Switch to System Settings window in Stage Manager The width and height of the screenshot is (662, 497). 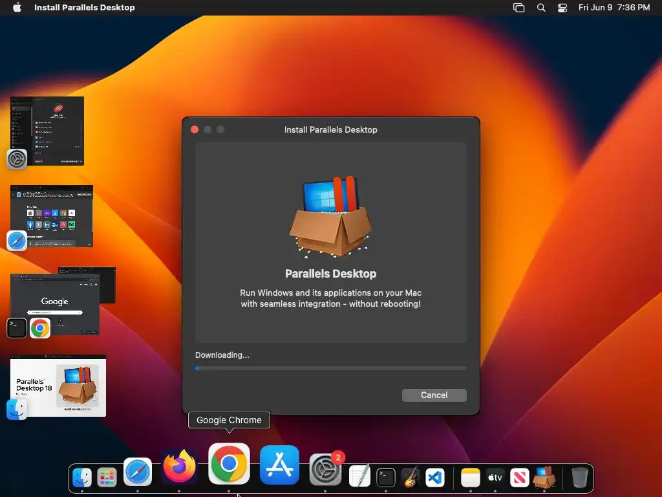(x=47, y=131)
